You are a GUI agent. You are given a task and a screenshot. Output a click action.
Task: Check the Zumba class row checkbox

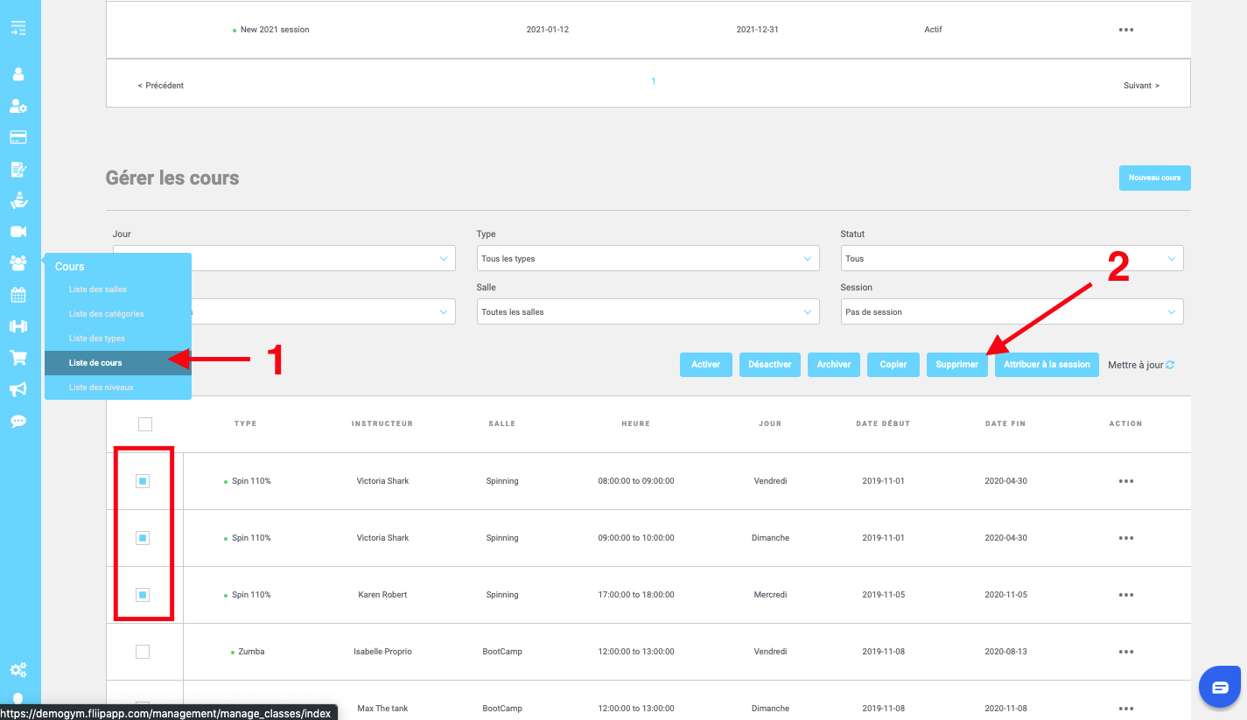point(144,652)
